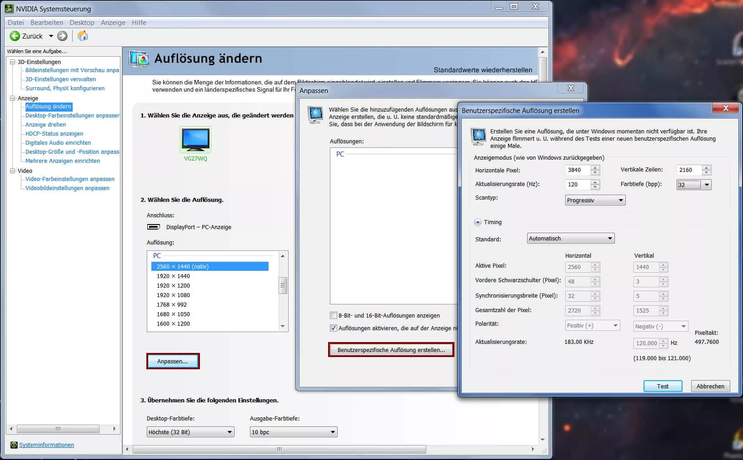Open the Hilfe menu
The height and width of the screenshot is (460, 743).
pyautogui.click(x=139, y=23)
